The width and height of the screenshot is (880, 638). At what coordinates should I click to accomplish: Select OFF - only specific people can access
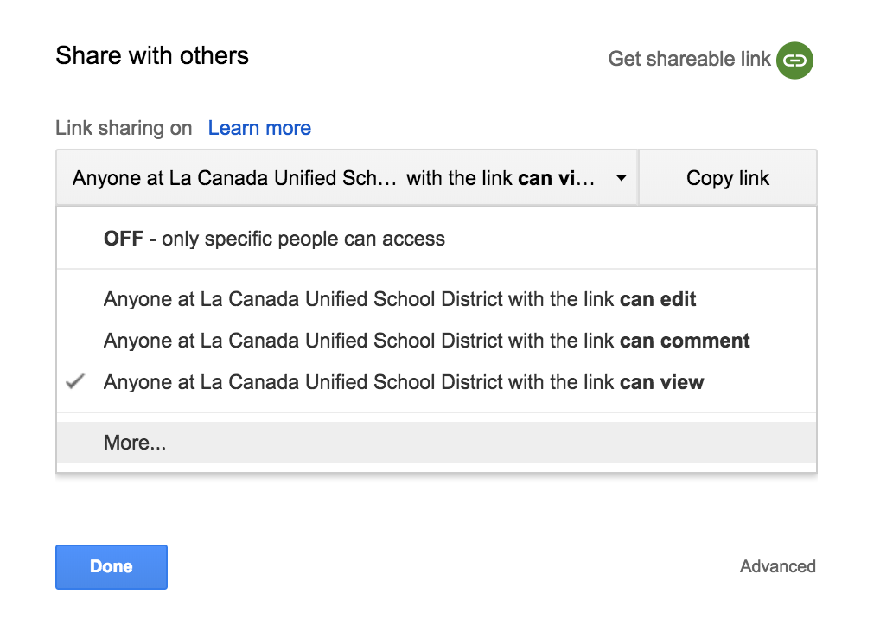pyautogui.click(x=436, y=239)
